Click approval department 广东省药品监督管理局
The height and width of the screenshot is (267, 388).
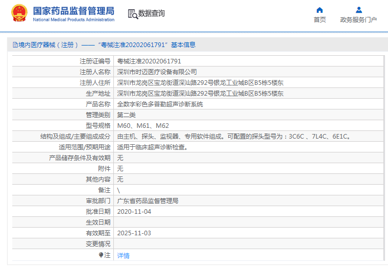(x=148, y=201)
